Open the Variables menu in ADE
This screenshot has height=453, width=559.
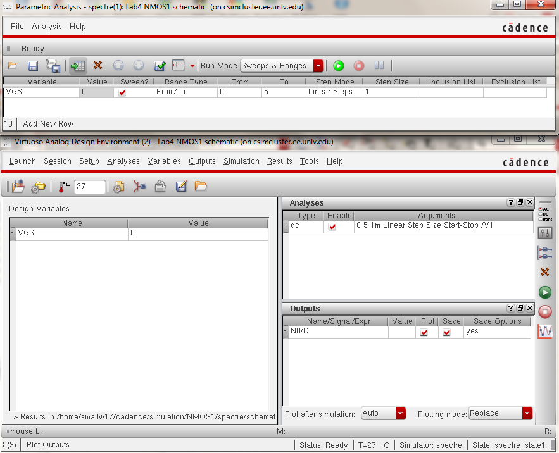pos(165,161)
